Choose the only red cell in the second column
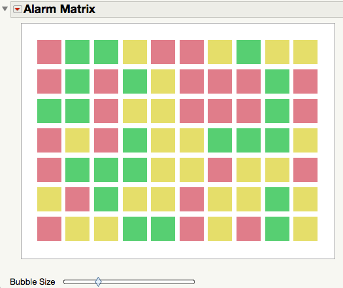343x288 pixels. (78, 199)
